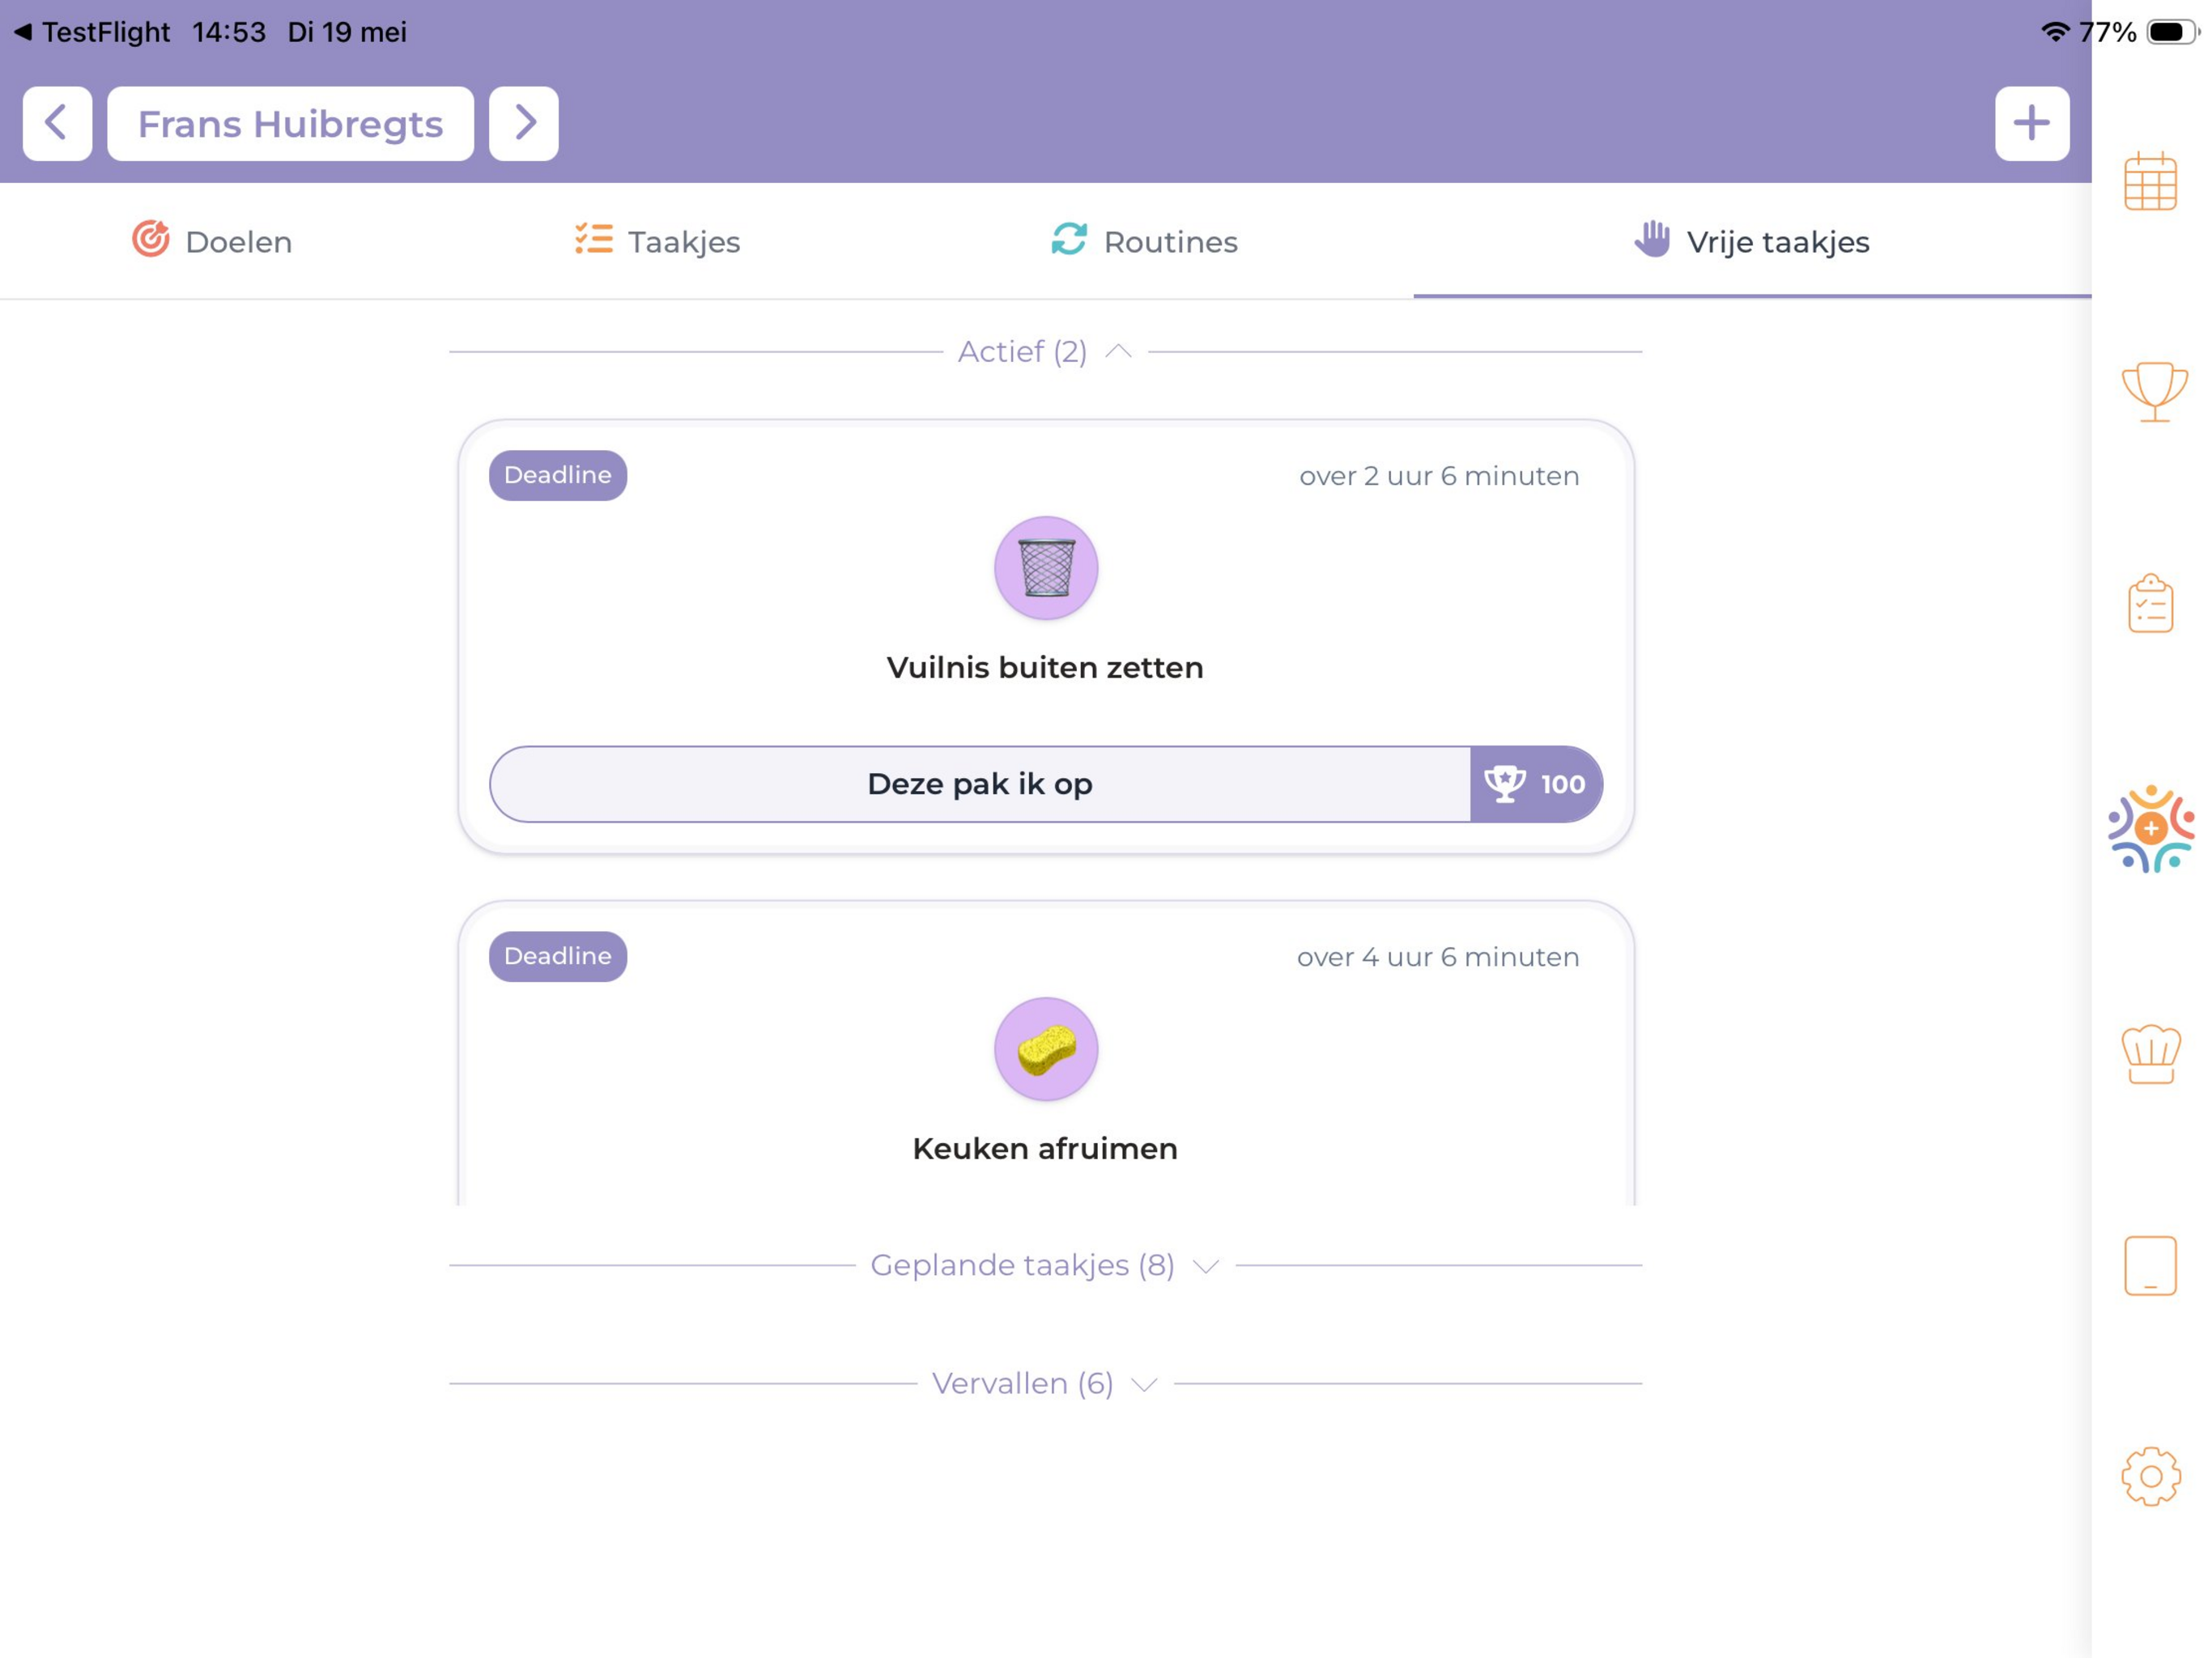Return to TestFlight via status bar back arrow

[x=92, y=32]
